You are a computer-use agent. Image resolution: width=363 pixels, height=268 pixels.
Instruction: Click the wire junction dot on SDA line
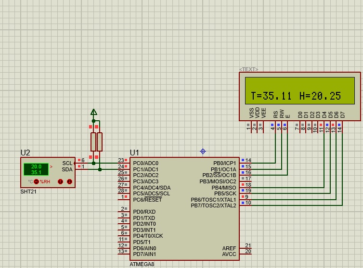point(100,170)
